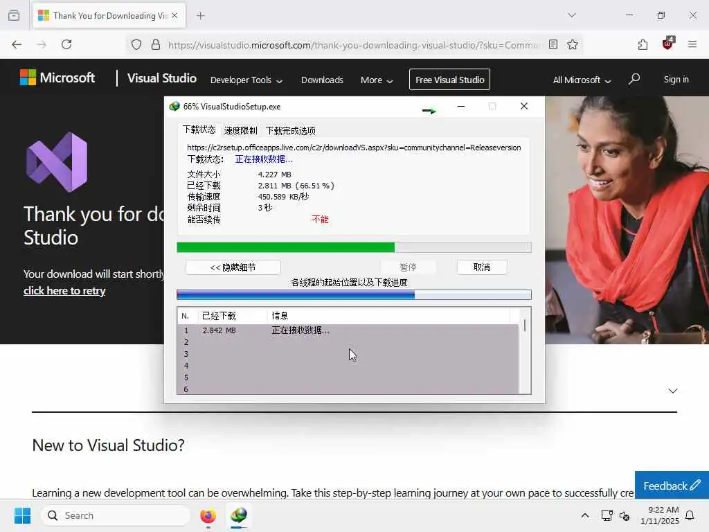Click the Free Visual Studio button
The width and height of the screenshot is (709, 532).
coord(449,80)
